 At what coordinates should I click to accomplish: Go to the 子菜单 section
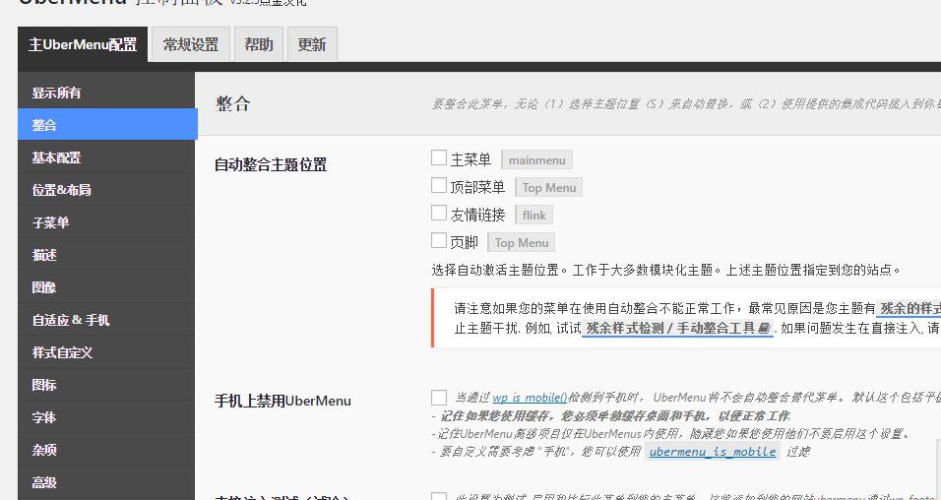pyautogui.click(x=107, y=222)
